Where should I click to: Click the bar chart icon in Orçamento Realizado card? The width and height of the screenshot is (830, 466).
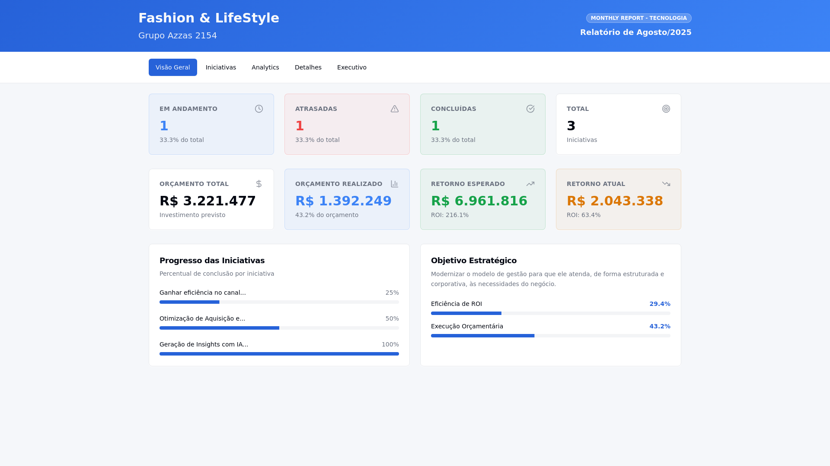coord(395,184)
